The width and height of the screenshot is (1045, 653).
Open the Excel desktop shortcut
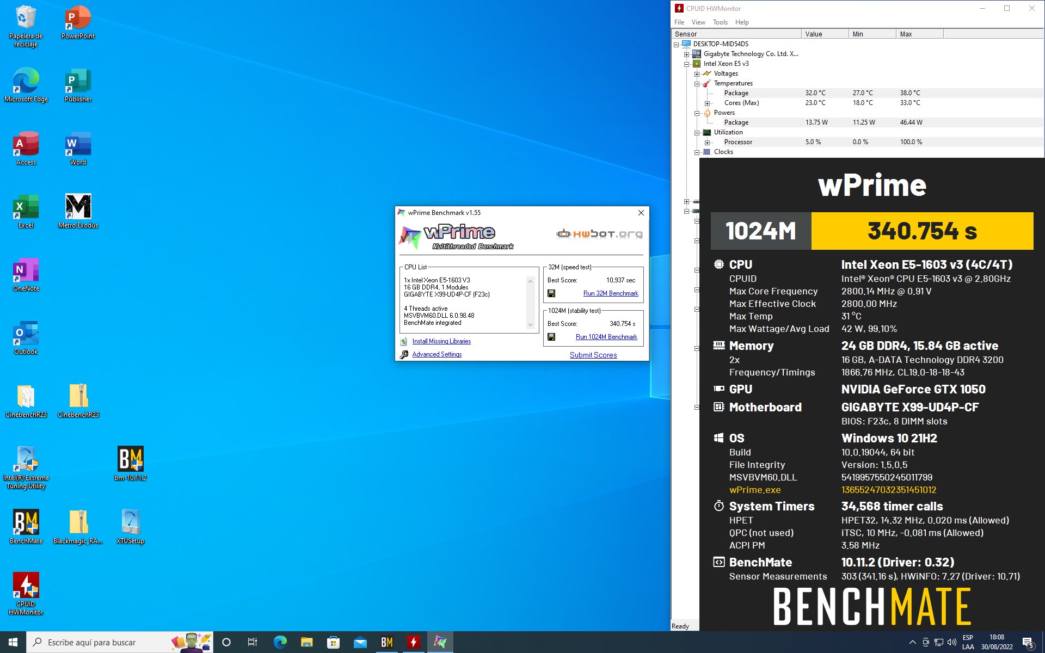click(x=26, y=211)
